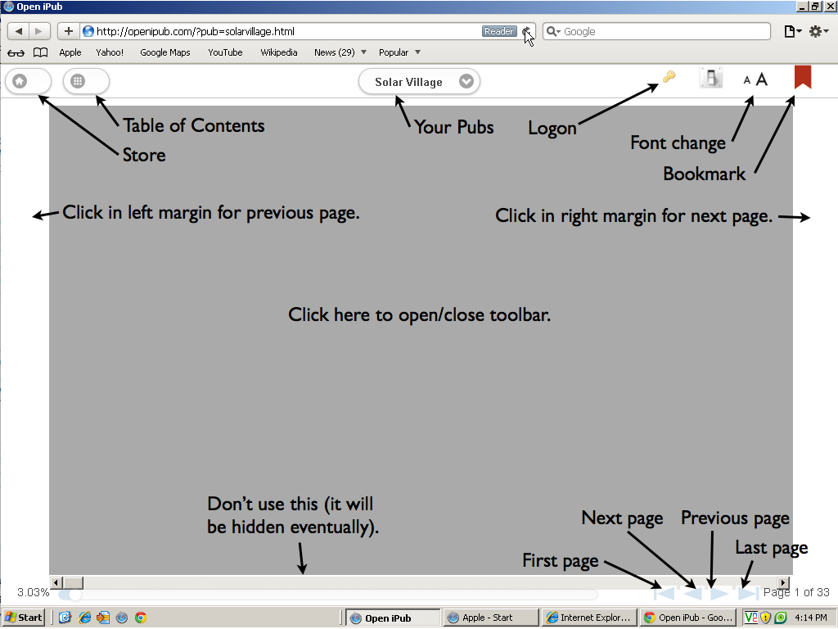Expand the Solar Village pubs dropdown
This screenshot has height=629, width=838.
[466, 82]
